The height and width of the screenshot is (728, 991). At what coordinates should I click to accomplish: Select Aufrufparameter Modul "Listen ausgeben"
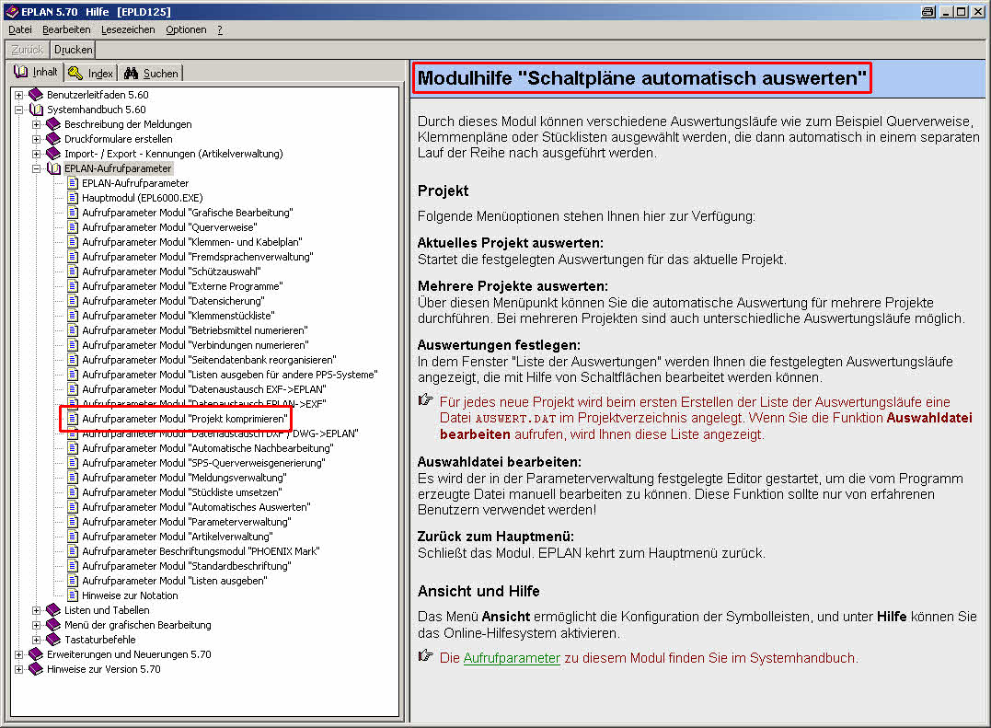point(175,581)
